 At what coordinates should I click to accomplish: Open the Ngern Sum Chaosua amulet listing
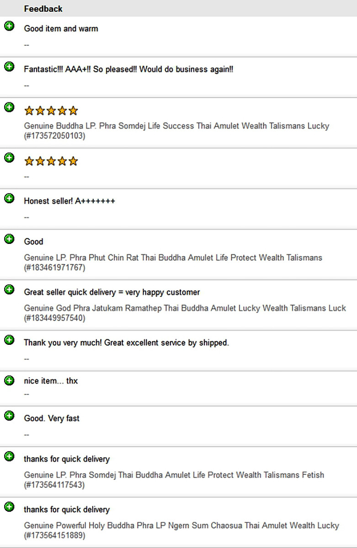click(x=181, y=531)
